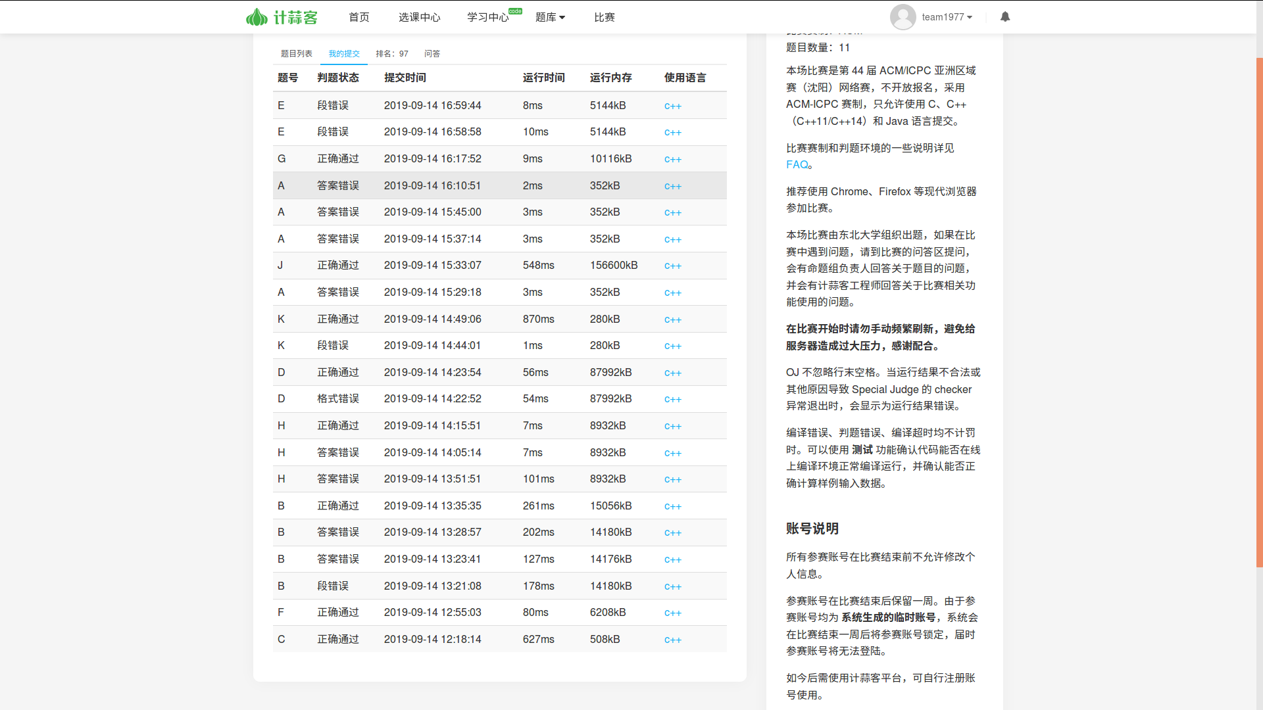Click the user avatar icon
This screenshot has height=710, width=1263.
[903, 17]
